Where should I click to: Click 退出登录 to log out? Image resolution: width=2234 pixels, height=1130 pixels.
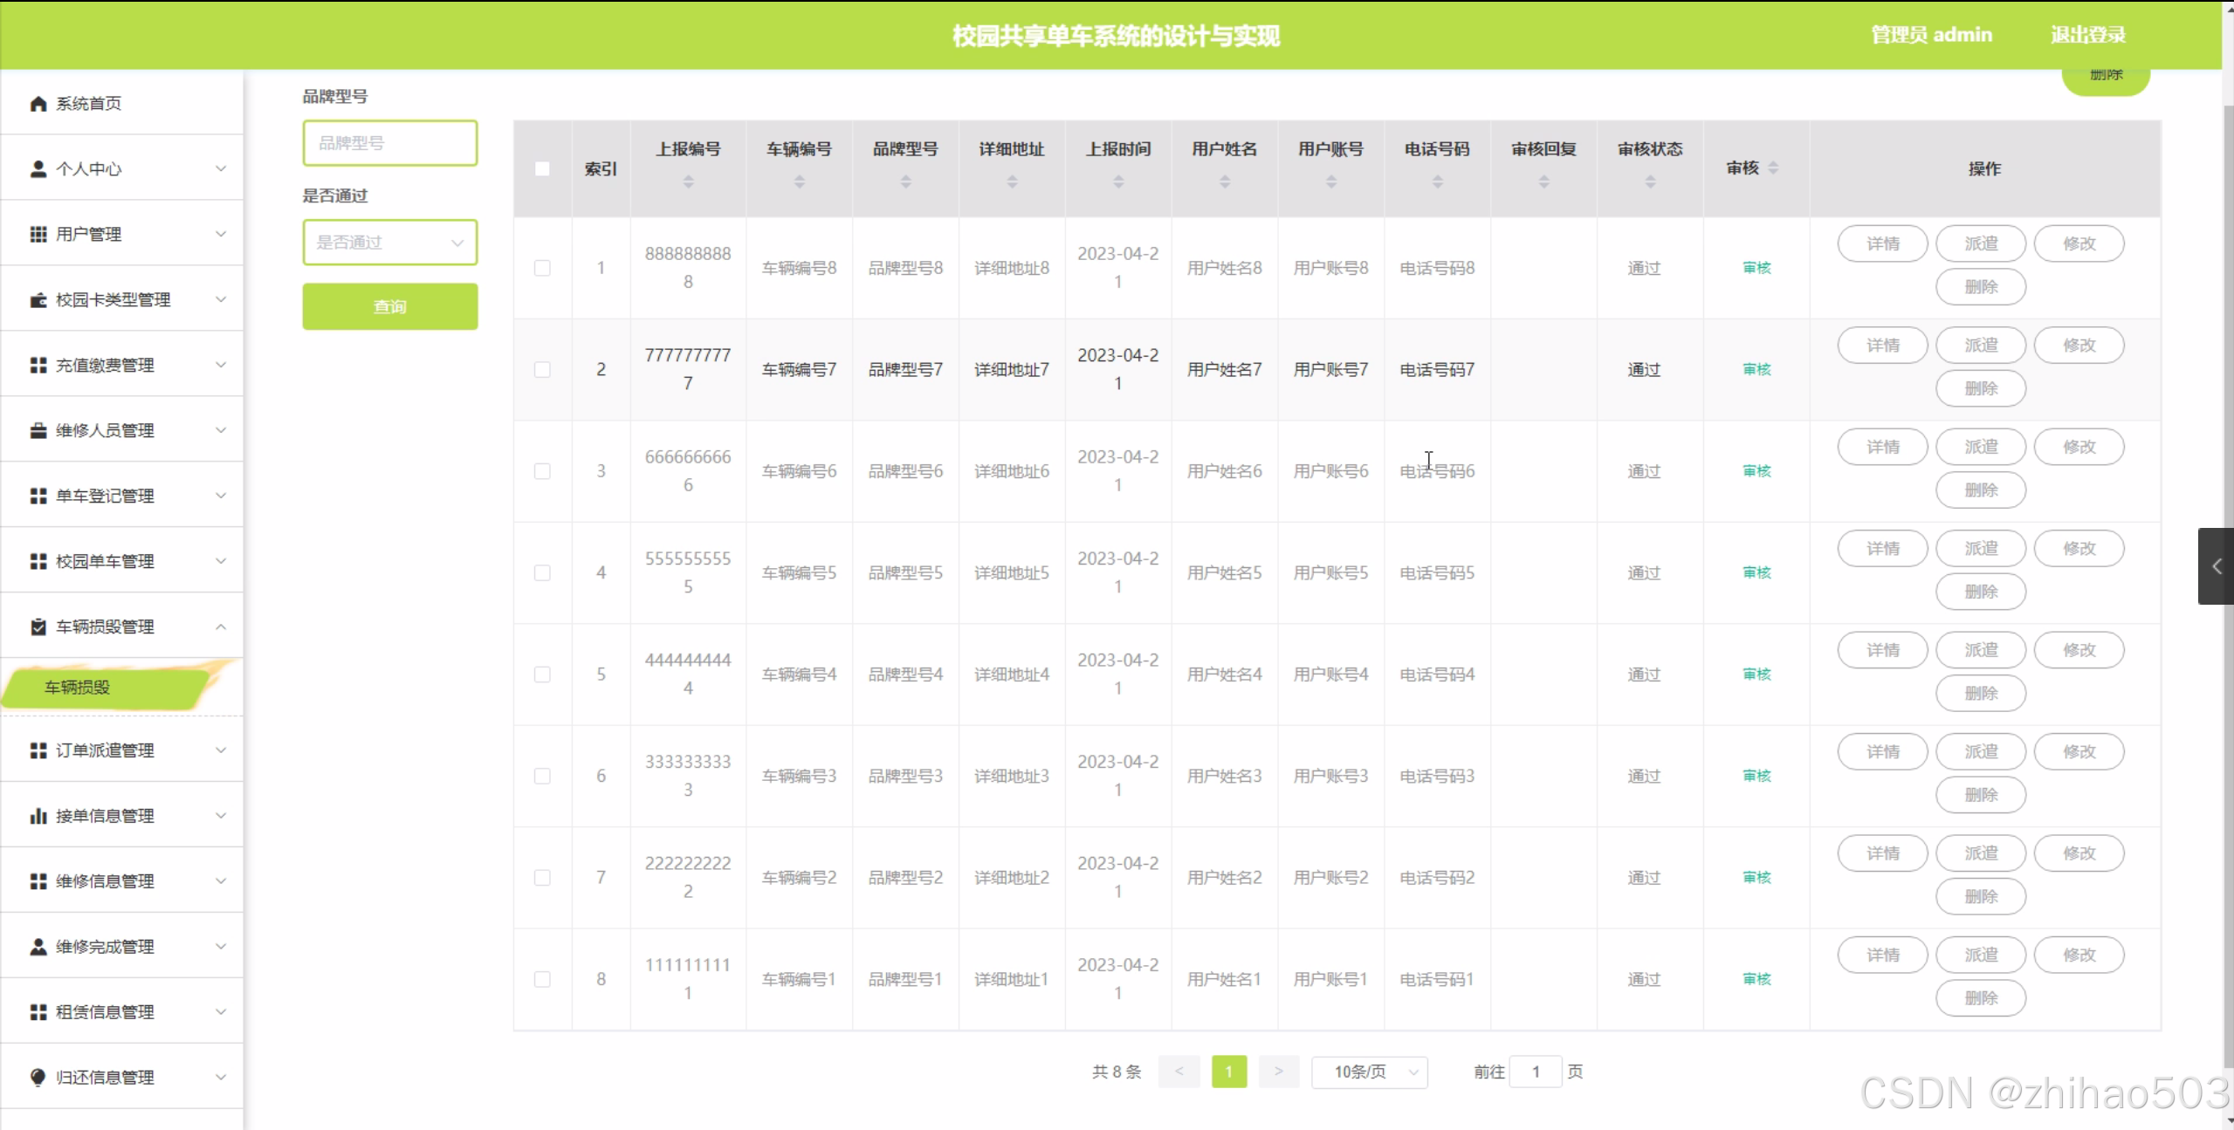(x=2087, y=35)
